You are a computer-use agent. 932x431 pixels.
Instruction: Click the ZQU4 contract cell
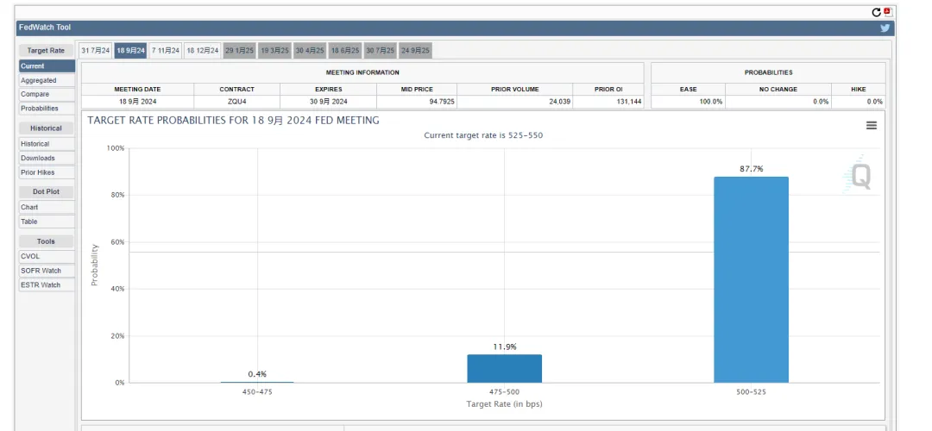click(236, 102)
